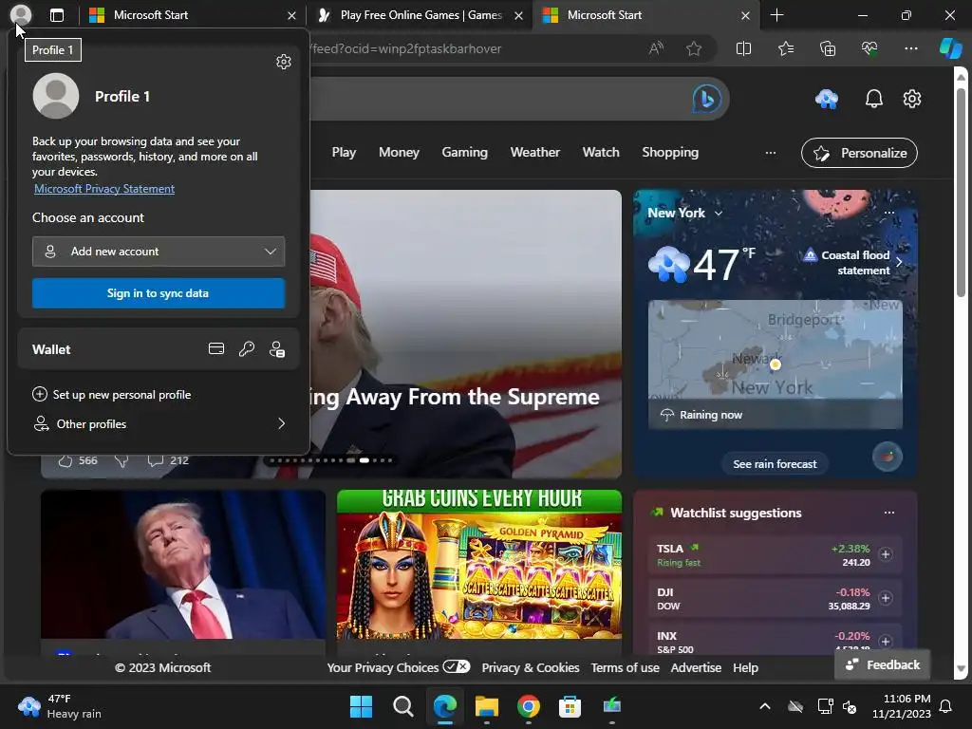Select the Play tab
972x729 pixels.
(x=344, y=153)
